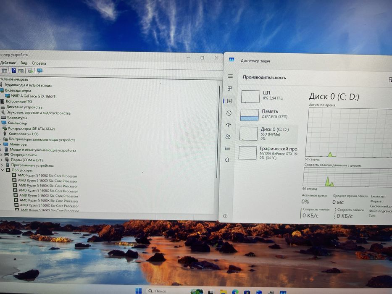
Task: Select Дисковые устройства category
Action: pos(24,107)
